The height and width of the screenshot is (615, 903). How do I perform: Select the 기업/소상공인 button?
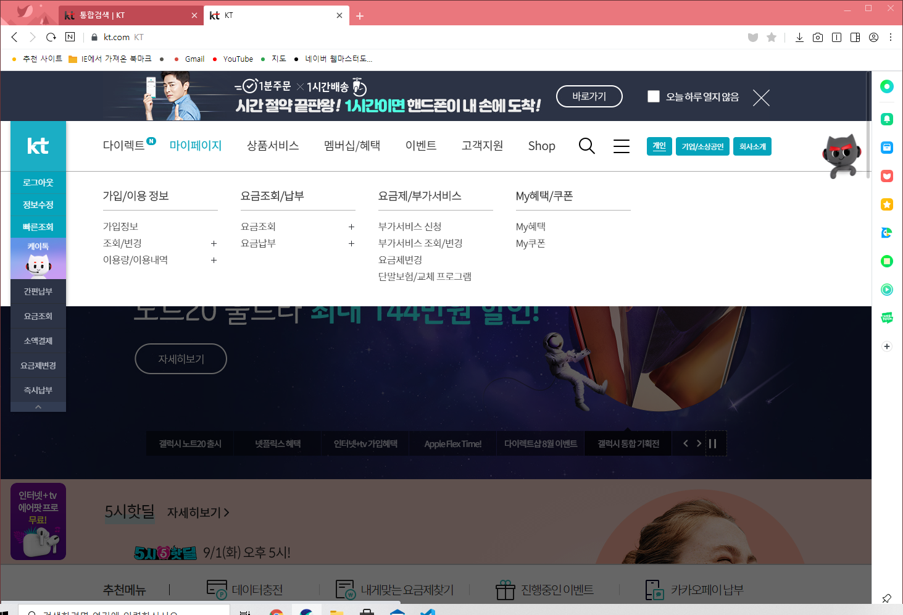[x=702, y=146]
